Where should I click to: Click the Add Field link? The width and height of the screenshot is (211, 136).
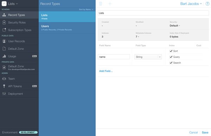tap(106, 71)
